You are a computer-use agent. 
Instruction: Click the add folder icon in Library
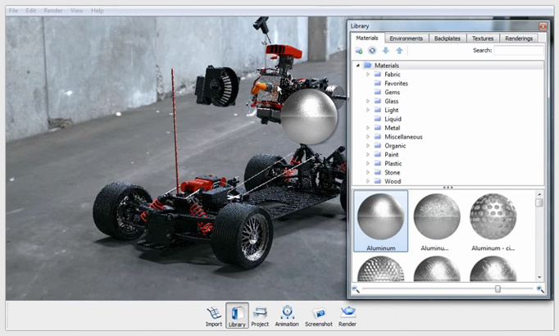coord(359,51)
